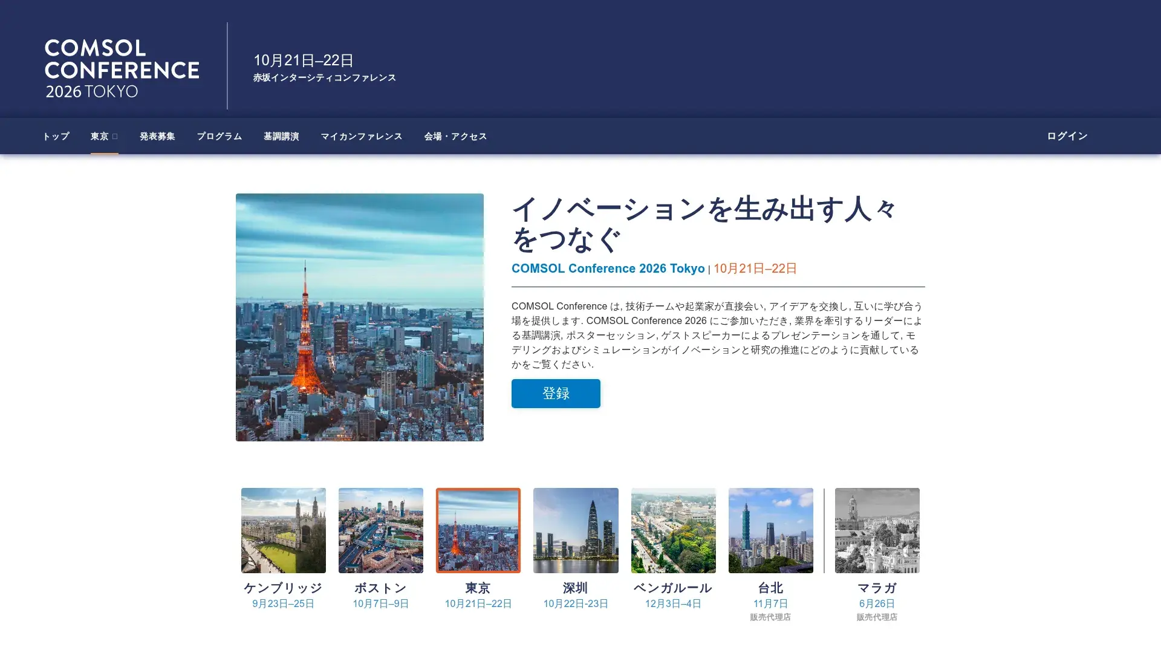The width and height of the screenshot is (1161, 653).
Task: Click the 10月7日–9日 date text
Action: pyautogui.click(x=381, y=604)
